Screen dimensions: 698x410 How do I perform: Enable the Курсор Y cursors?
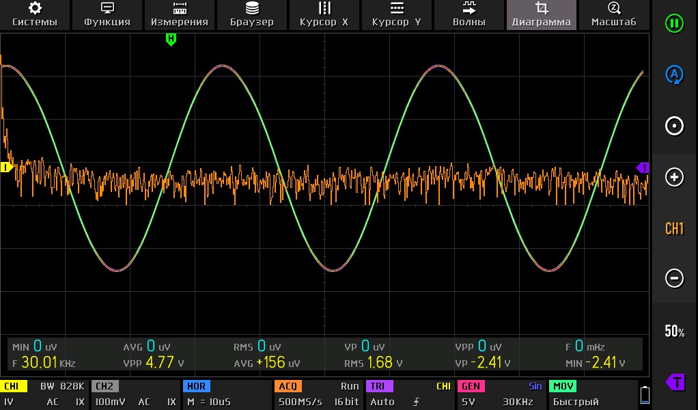pyautogui.click(x=397, y=14)
